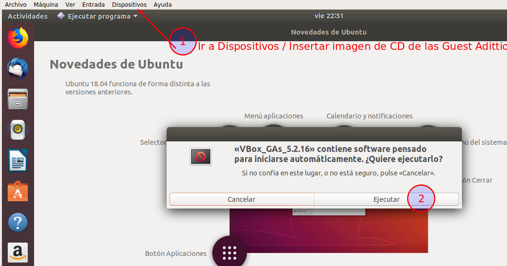The image size is (507, 266).
Task: Click the Si no confía warning text
Action: 338,173
